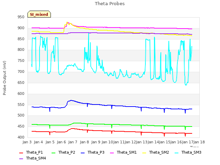Viewport: 220px width, 165px height.
Task: Click the 850 y-axis tick label
Action: click(21, 39)
